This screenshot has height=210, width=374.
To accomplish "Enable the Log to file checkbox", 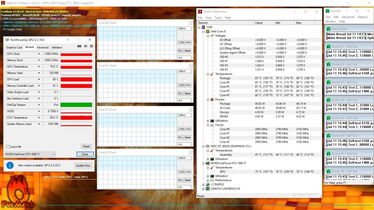I will (8, 147).
